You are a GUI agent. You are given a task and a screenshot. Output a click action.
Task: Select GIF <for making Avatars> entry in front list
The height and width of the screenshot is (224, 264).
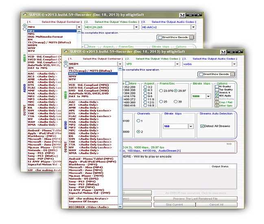tap(89, 199)
